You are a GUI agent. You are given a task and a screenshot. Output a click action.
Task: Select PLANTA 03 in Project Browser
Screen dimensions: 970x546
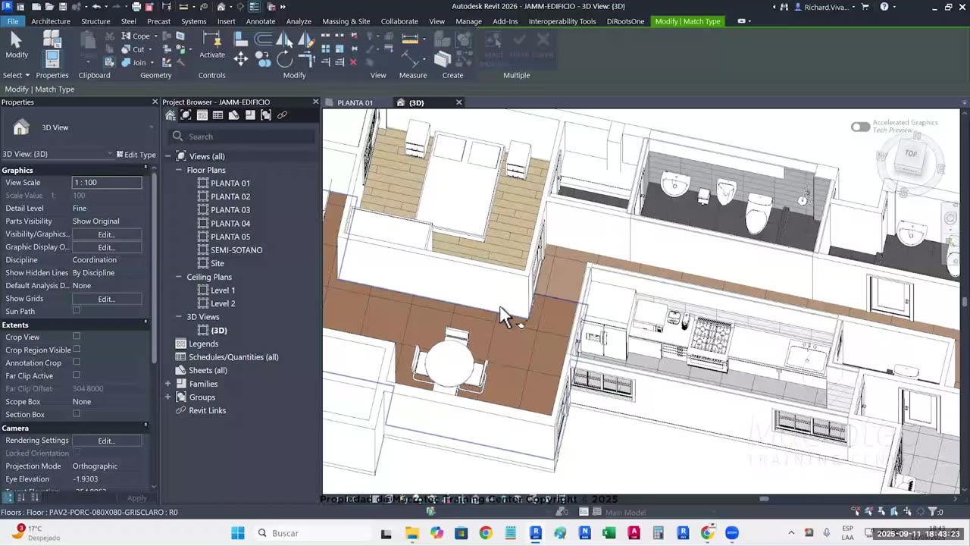point(230,210)
